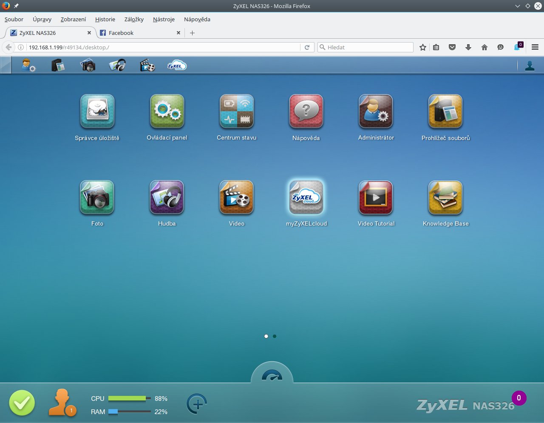Launch Prohlížeč souborů file browser
Image resolution: width=544 pixels, height=423 pixels.
click(445, 111)
